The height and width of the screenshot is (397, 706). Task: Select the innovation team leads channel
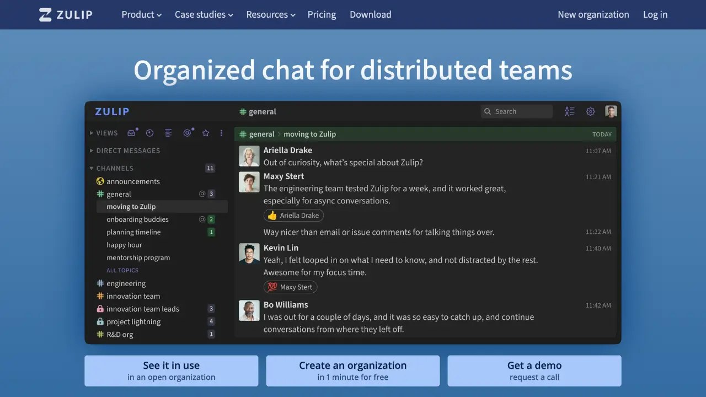(x=143, y=309)
